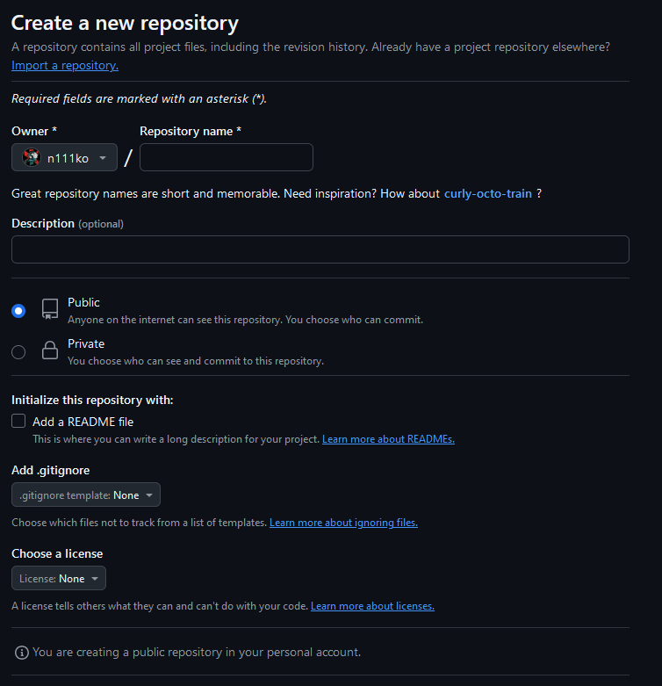Click the info circle icon
Screen dimensions: 662x686
pyautogui.click(x=22, y=653)
